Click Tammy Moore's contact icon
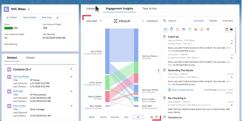 [x=9, y=77]
